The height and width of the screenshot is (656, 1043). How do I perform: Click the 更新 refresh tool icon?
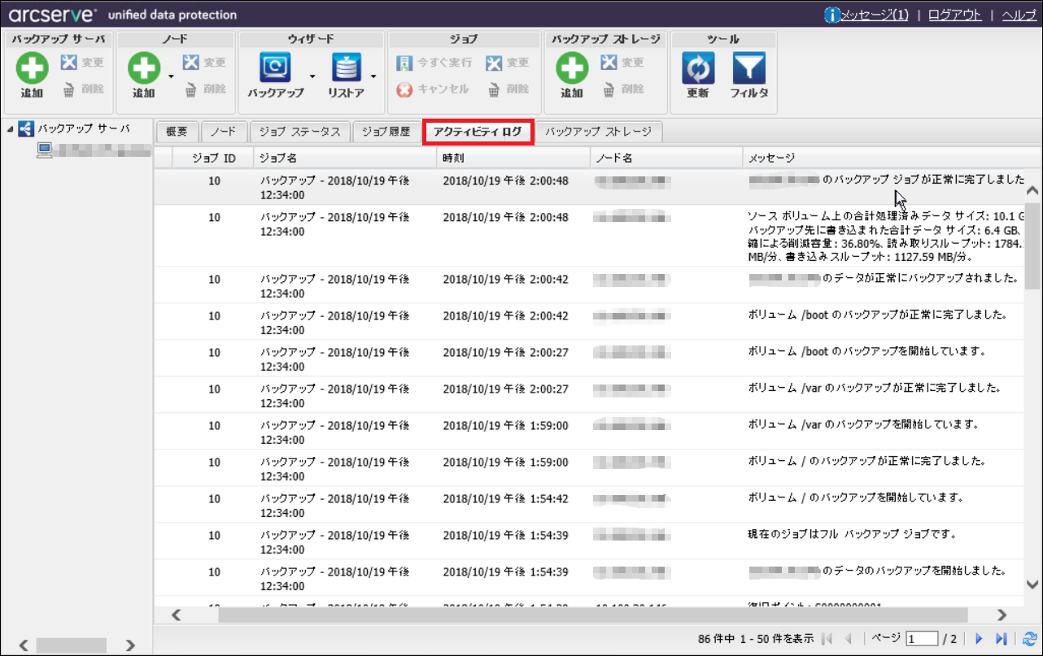697,70
